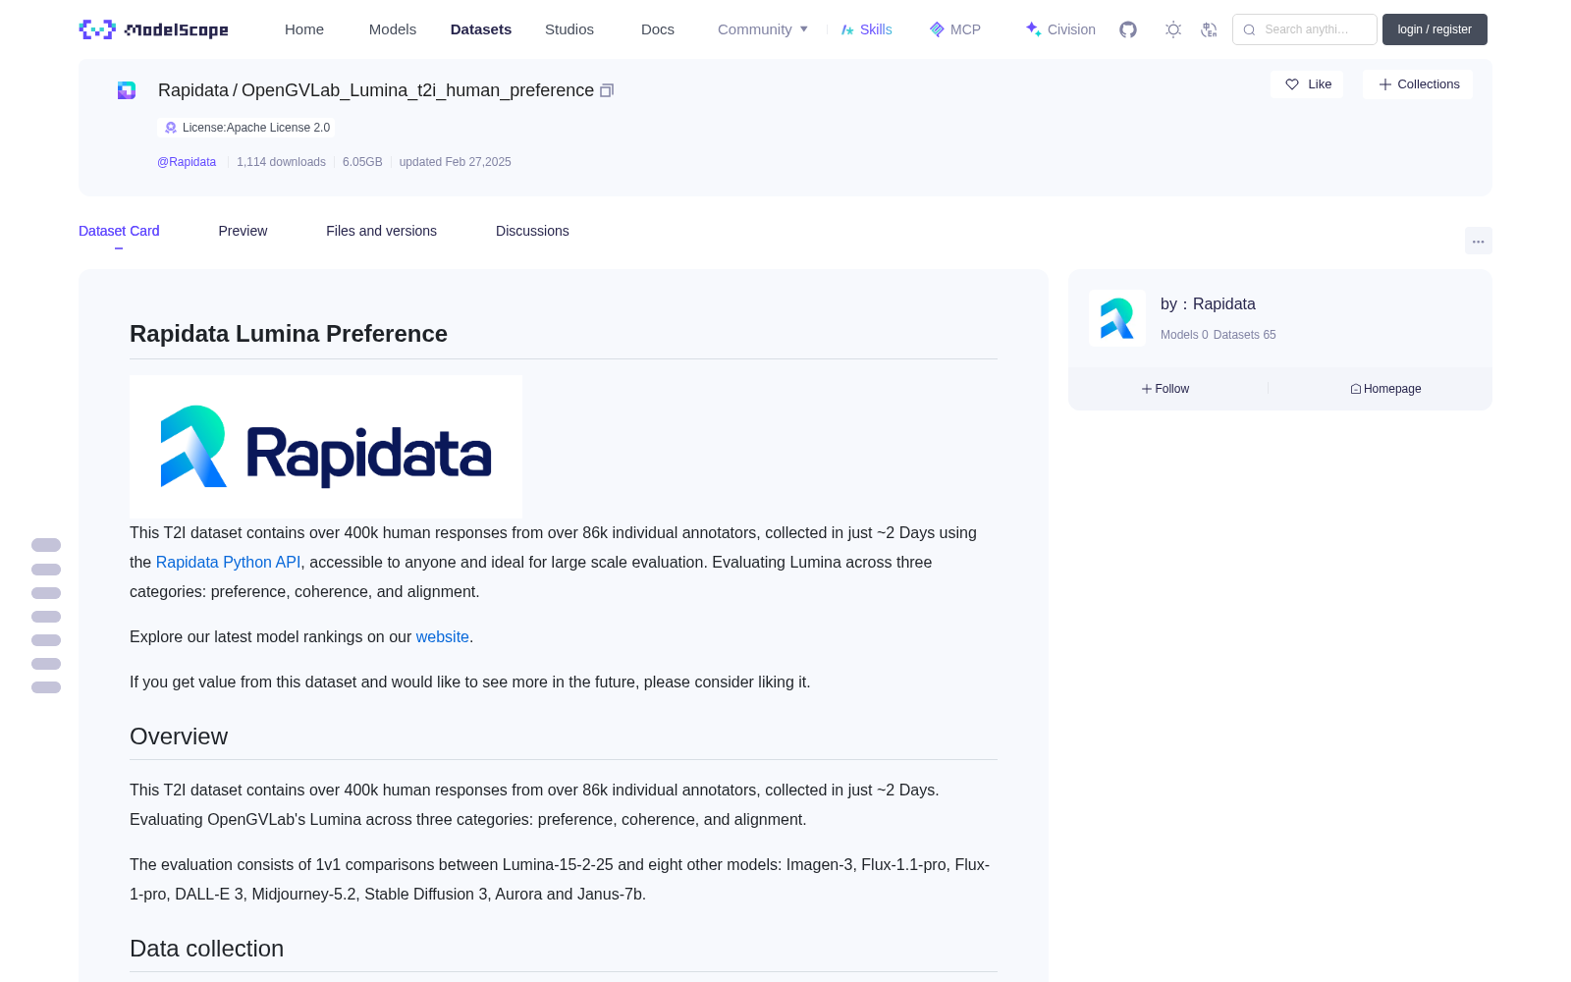This screenshot has width=1571, height=982.
Task: Click the 1,114 downloads text
Action: (281, 162)
